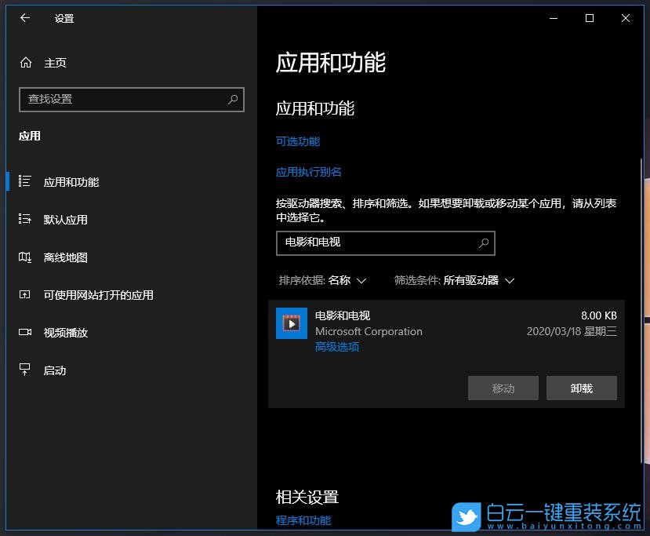
Task: Click the 卸载 uninstall button
Action: [x=581, y=388]
